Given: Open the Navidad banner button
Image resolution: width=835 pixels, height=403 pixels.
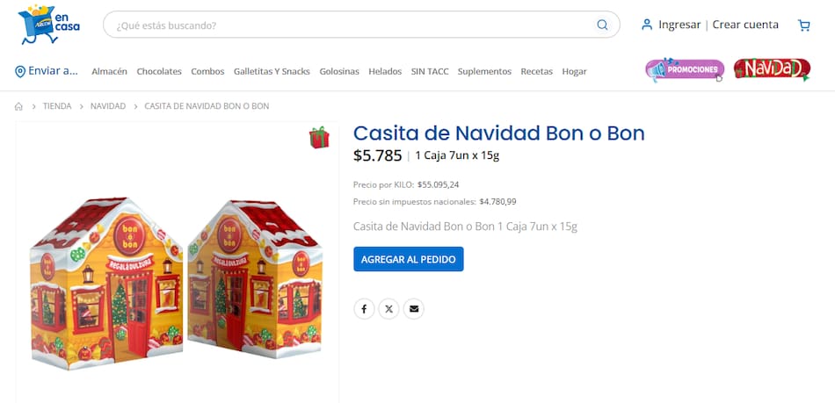Looking at the screenshot, I should pos(772,69).
